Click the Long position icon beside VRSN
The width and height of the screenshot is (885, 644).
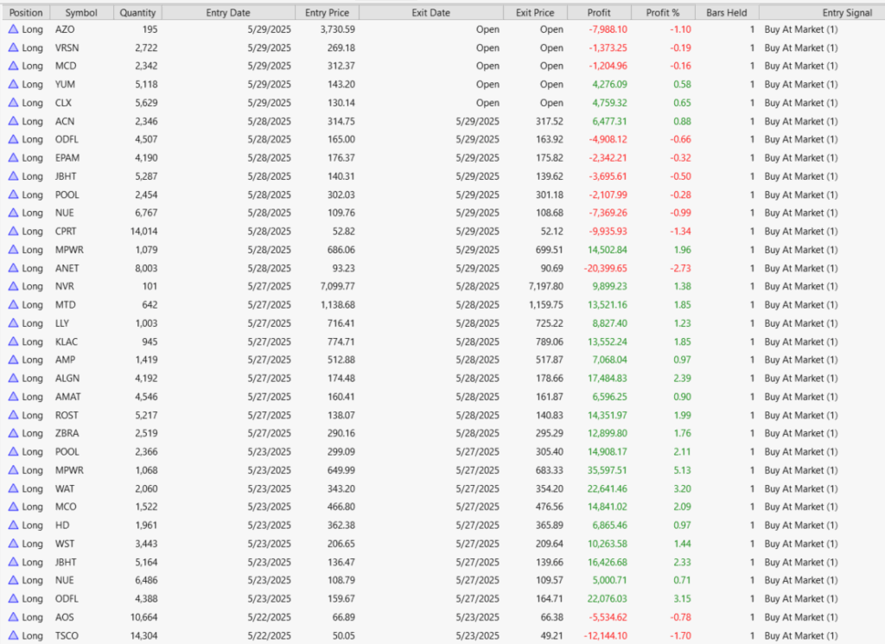(13, 48)
